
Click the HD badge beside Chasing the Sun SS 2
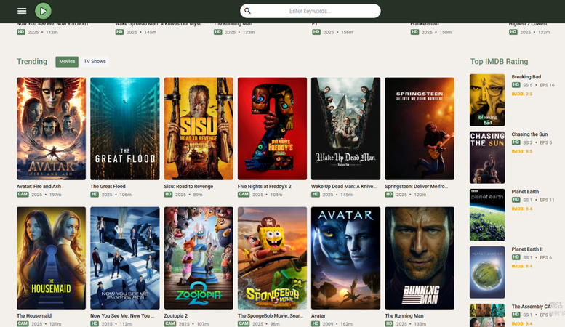tap(516, 142)
